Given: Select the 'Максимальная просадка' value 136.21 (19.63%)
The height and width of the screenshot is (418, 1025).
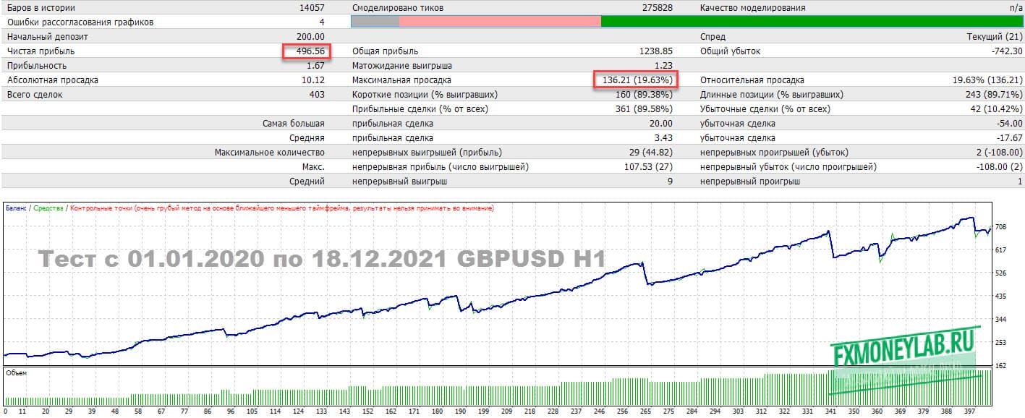Looking at the screenshot, I should [637, 80].
